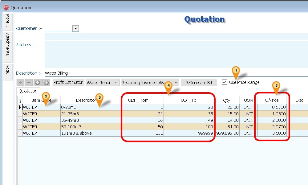Click the U/Price column header
Image resolution: width=308 pixels, height=185 pixels.
tap(272, 100)
